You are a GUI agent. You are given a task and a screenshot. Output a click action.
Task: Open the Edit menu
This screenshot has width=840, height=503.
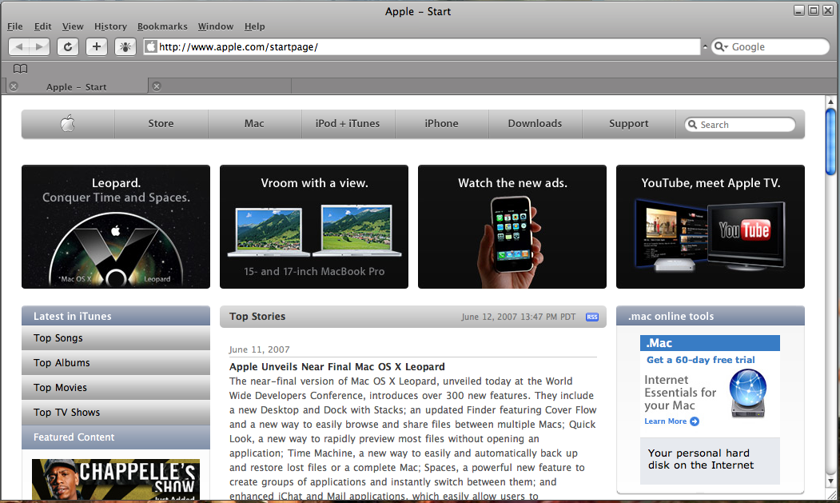coord(43,26)
